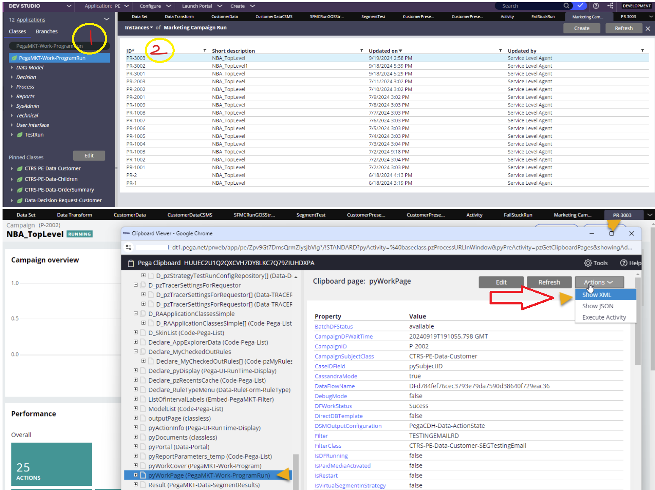
Task: Open the filter icon on Updated on column
Action: click(x=501, y=50)
